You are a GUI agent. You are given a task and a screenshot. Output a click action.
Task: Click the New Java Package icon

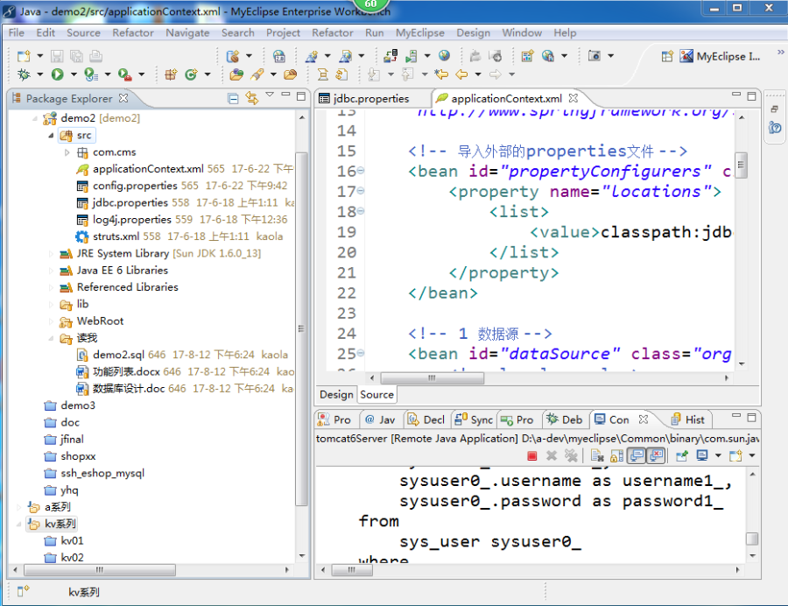[x=171, y=74]
